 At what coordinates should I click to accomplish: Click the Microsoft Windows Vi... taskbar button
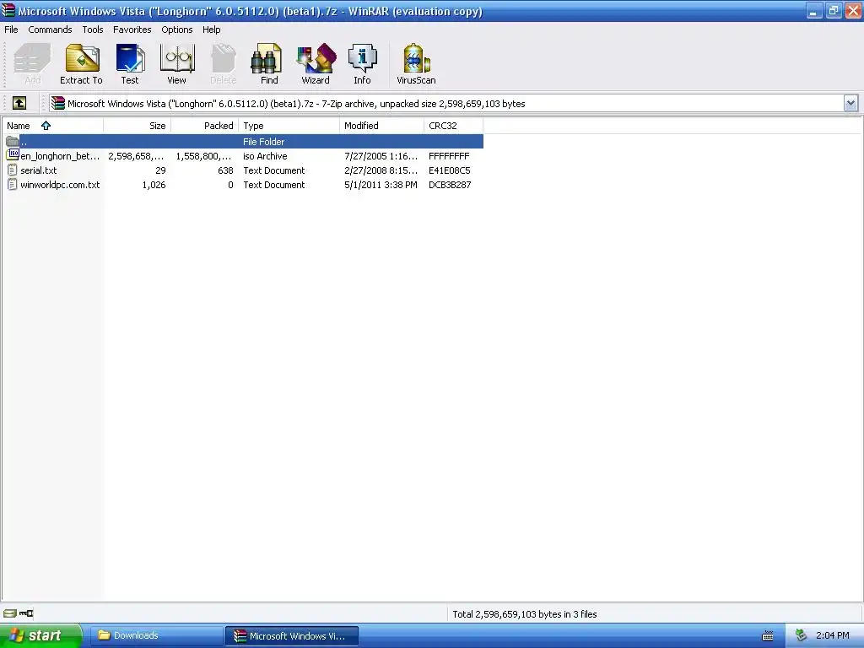[x=292, y=636]
